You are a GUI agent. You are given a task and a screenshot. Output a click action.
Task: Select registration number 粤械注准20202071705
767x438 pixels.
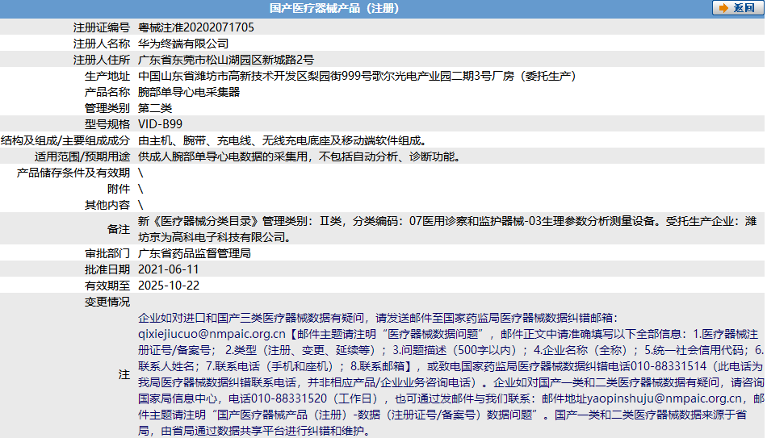pos(196,27)
